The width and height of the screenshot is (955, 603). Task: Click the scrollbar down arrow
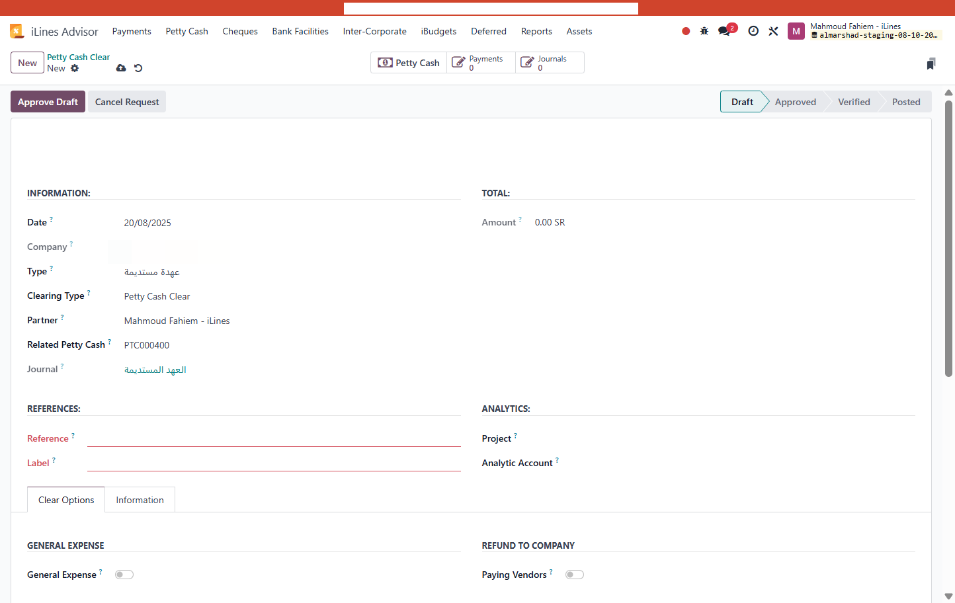[948, 596]
